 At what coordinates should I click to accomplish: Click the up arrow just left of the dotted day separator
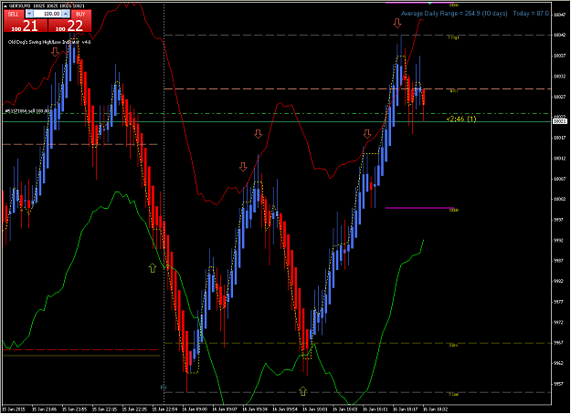(153, 268)
